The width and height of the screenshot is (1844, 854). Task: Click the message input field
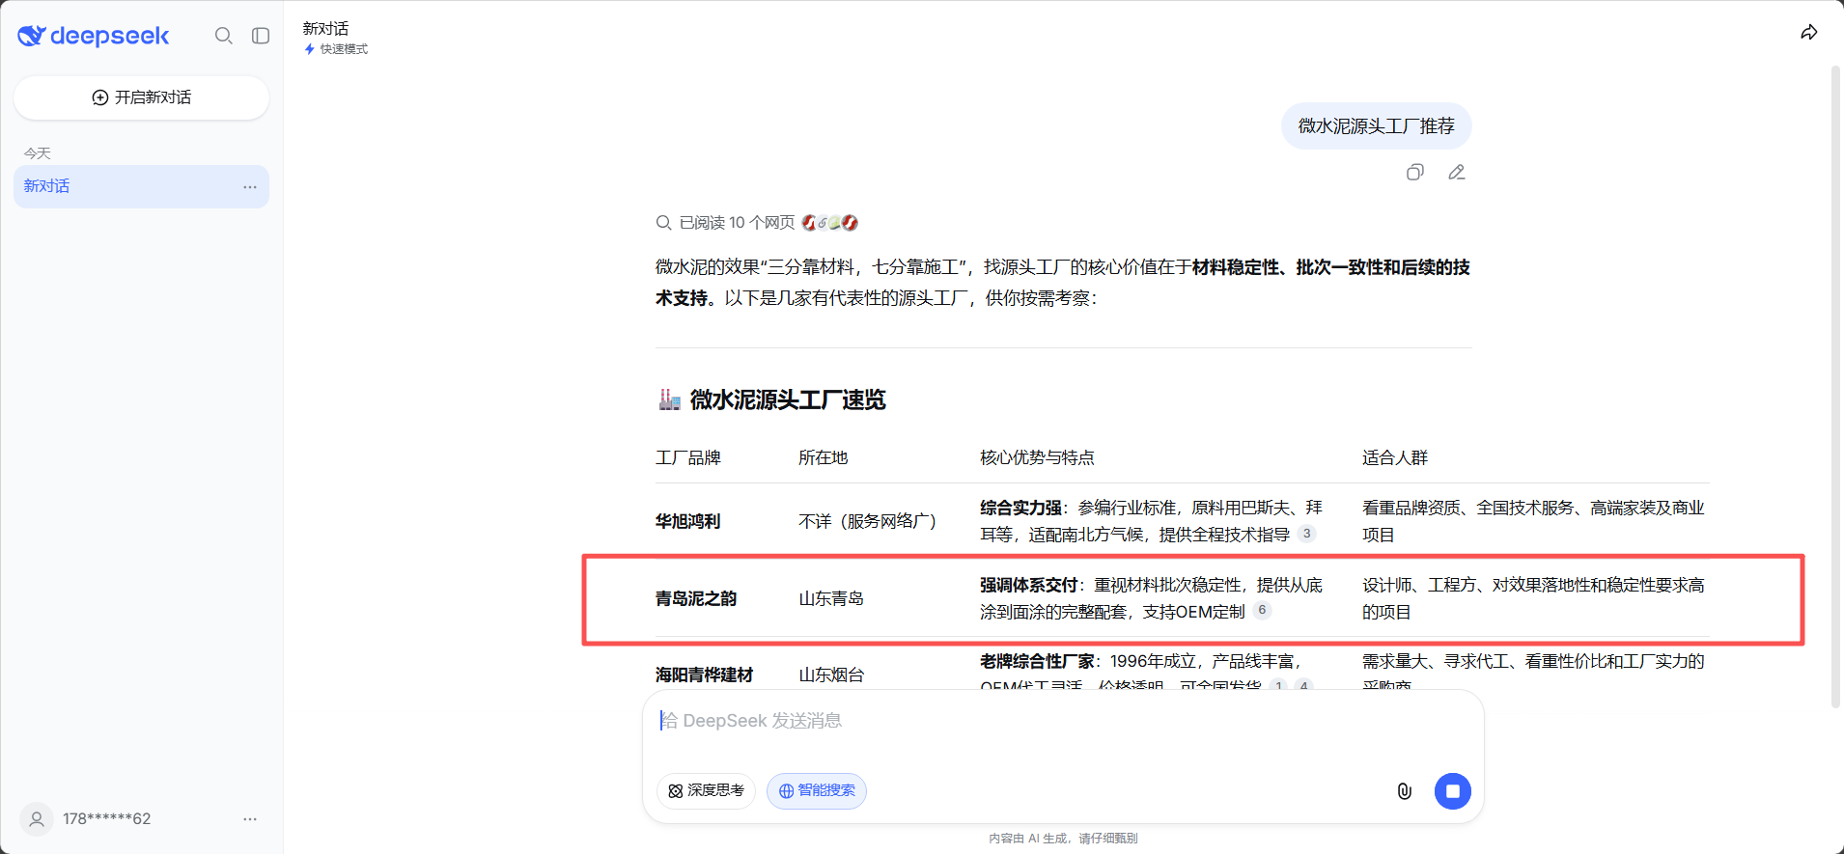(x=1062, y=721)
